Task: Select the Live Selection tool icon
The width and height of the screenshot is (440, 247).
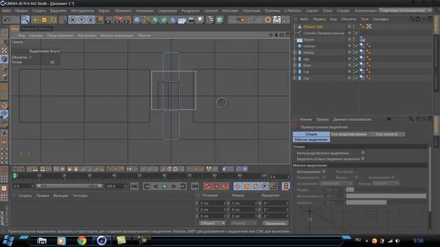Action: tap(25, 20)
